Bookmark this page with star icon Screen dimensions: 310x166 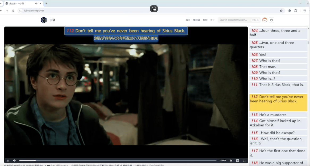(x=281, y=11)
